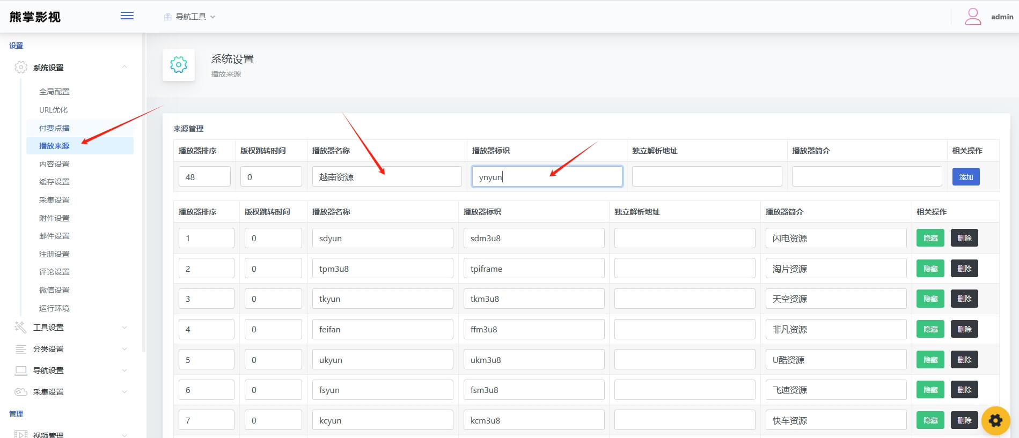The image size is (1019, 438).
Task: Click the 分类设置 list icon
Action: point(21,349)
